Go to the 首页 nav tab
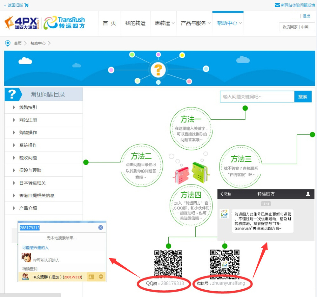This screenshot has width=317, height=297. coord(109,23)
